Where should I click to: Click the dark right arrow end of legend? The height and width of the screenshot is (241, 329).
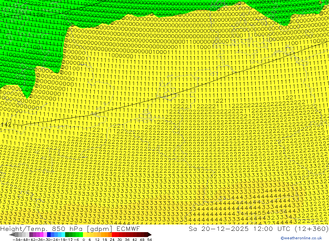point(150,235)
